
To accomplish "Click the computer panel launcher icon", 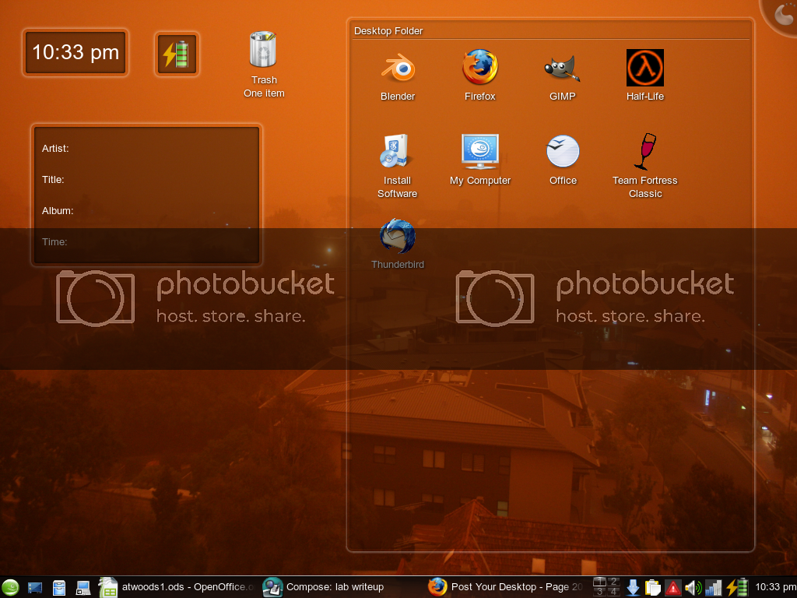I will pos(83,589).
